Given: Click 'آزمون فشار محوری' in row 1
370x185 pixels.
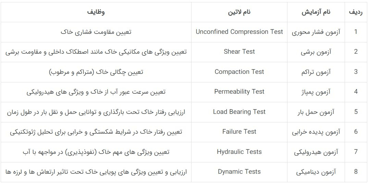Looking at the screenshot, I should tap(316, 32).
